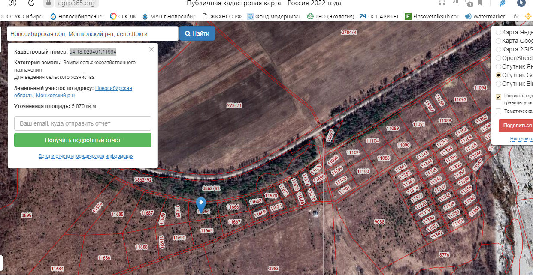The height and width of the screenshot is (275, 533).
Task: Click parcel label 11665 on map
Action: point(206,230)
